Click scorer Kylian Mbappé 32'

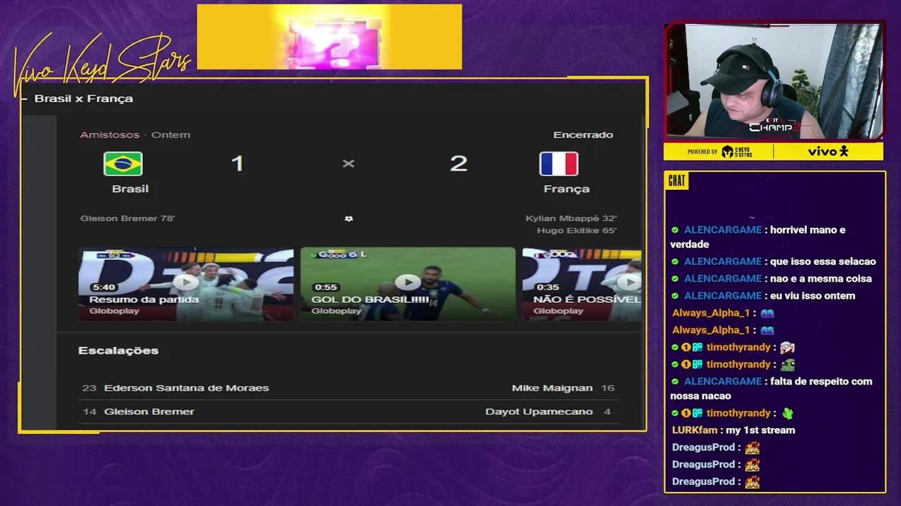[571, 218]
